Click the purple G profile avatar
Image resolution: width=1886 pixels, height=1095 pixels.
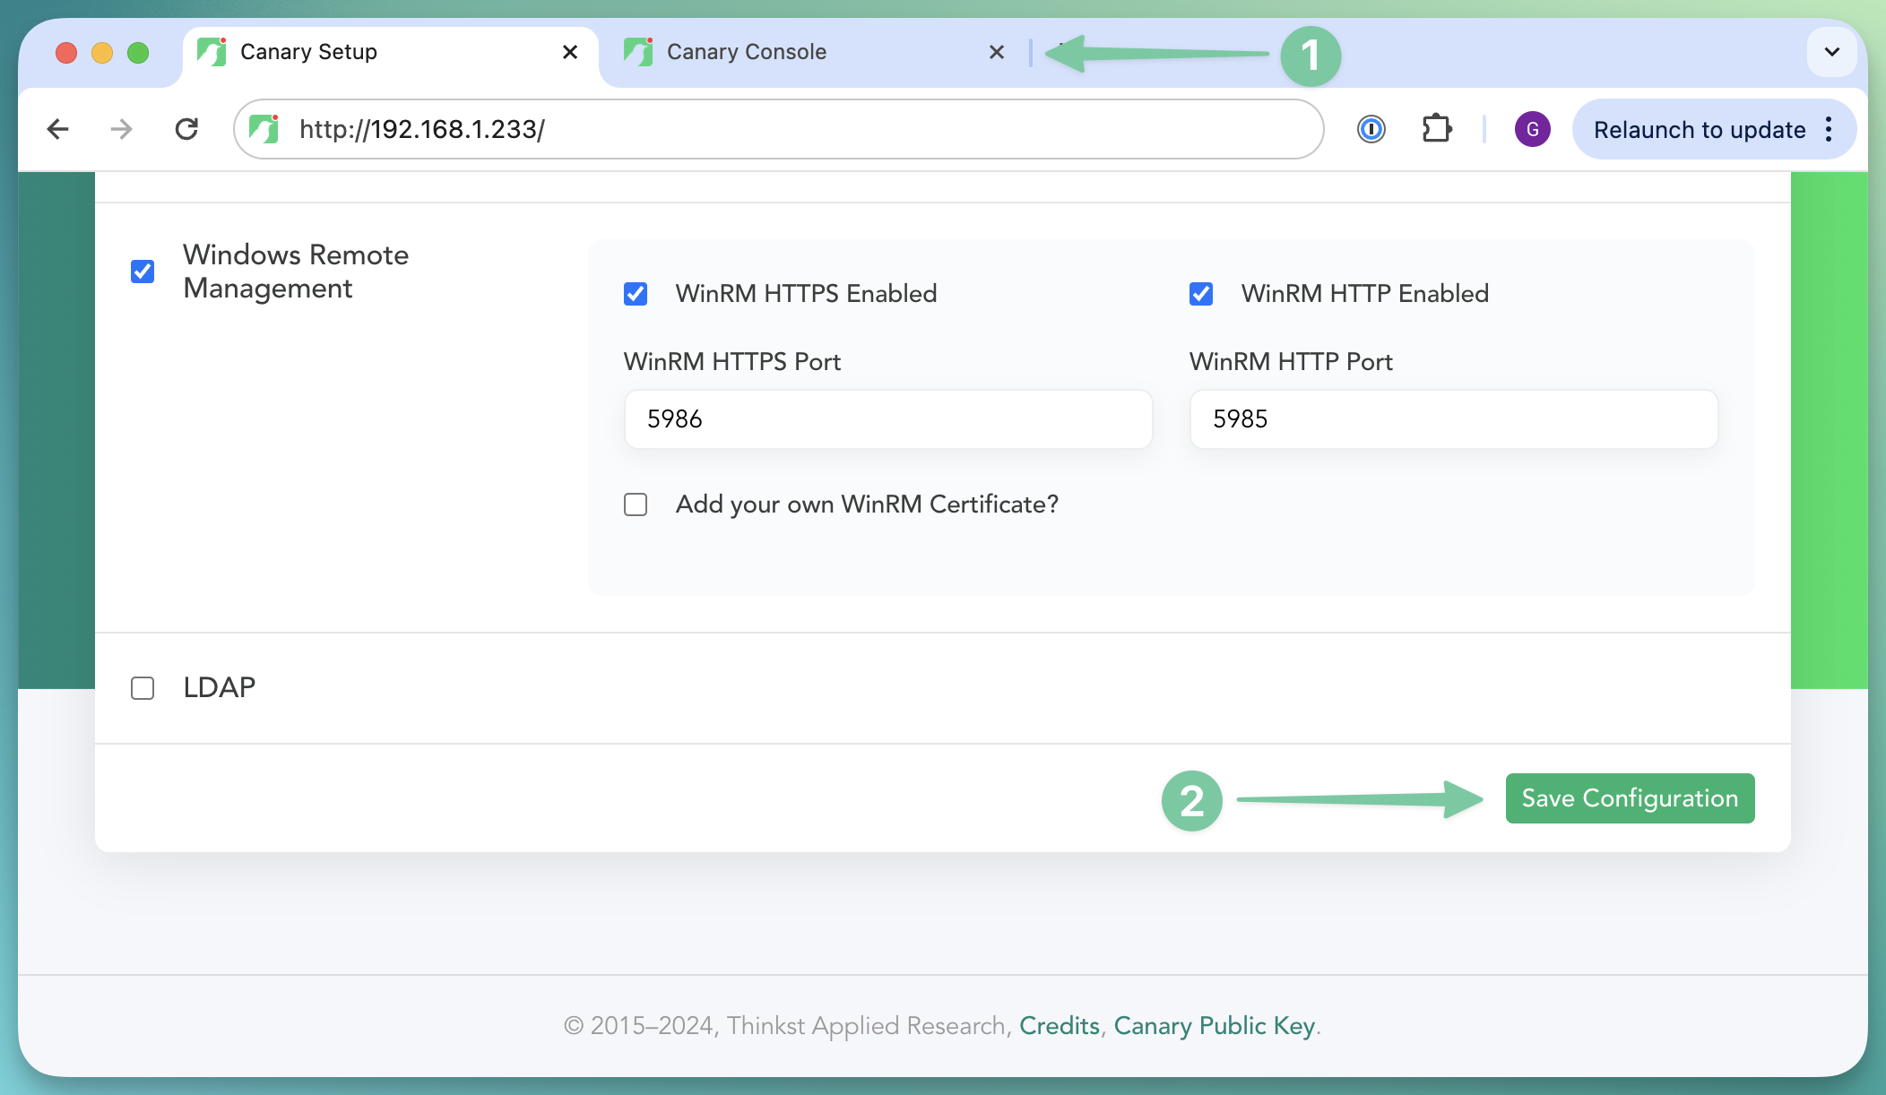1533,129
